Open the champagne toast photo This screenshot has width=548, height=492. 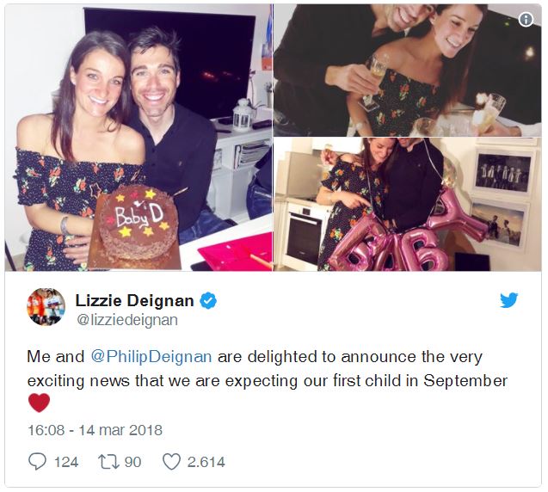click(408, 71)
